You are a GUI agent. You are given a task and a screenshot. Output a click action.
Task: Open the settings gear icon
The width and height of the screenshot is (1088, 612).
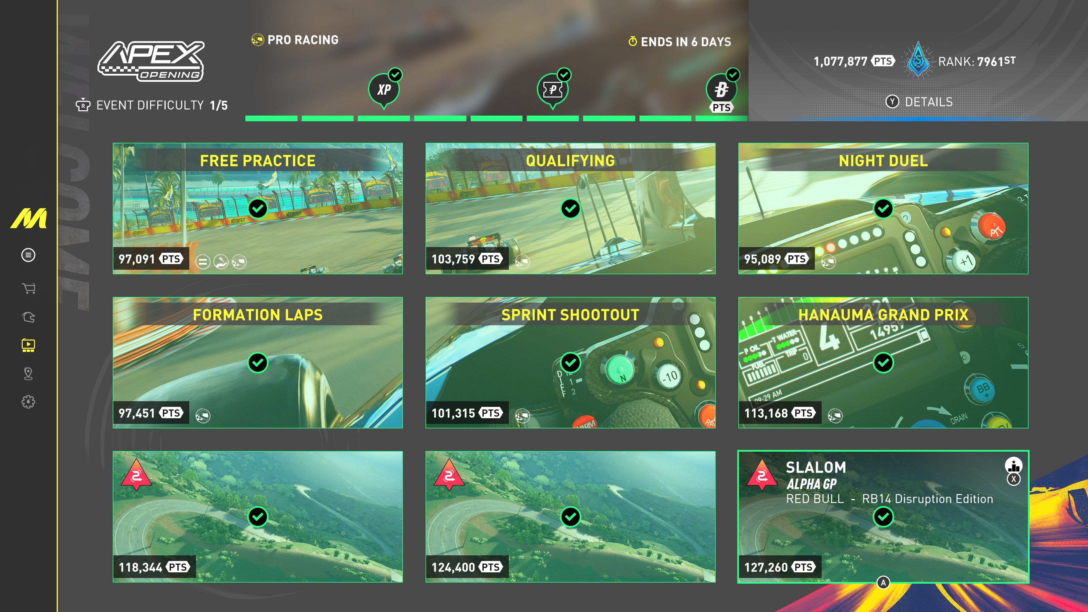tap(28, 402)
